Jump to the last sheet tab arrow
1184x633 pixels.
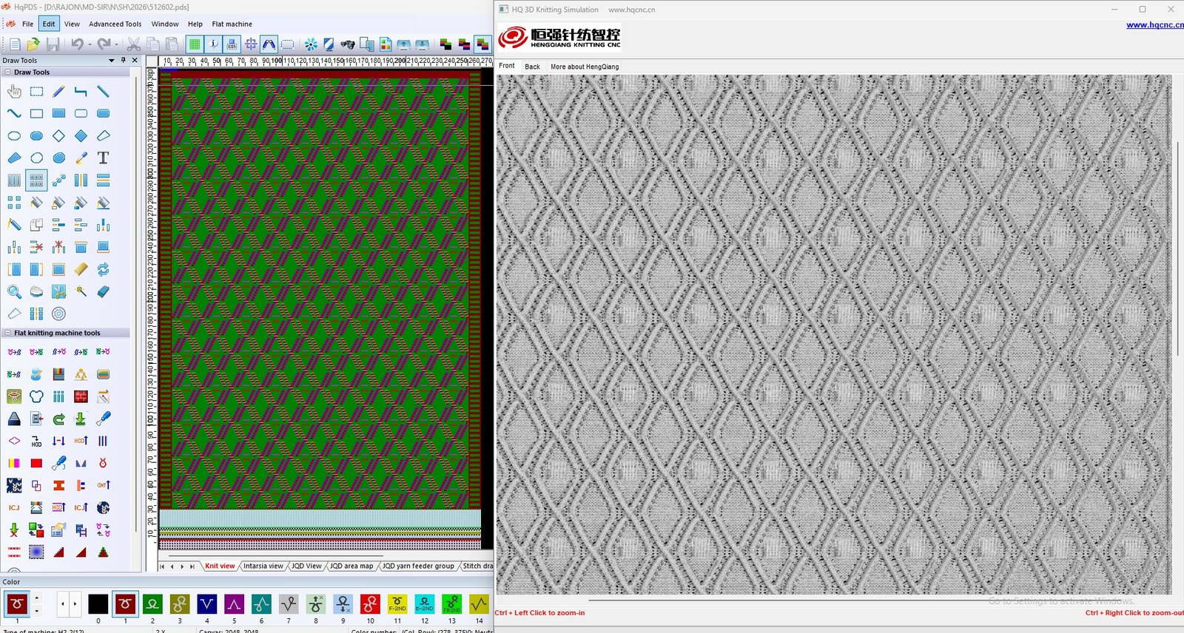click(192, 566)
